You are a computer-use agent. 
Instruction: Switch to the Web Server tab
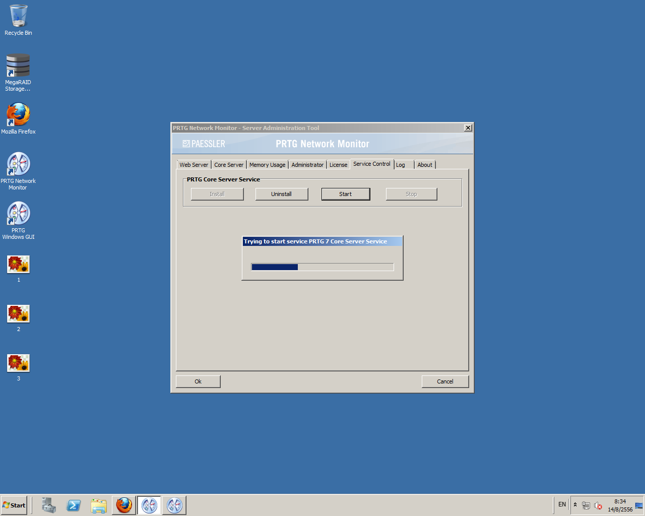pyautogui.click(x=193, y=165)
